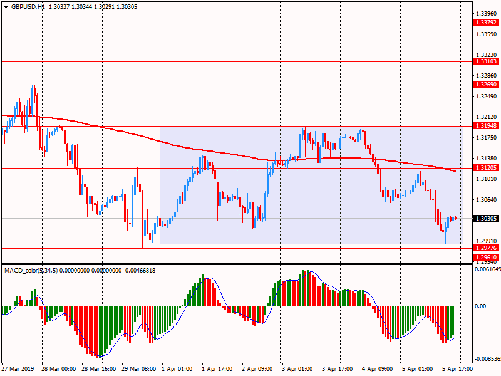This screenshot has height=376, width=501.
Task: Click the MACD value -0.00466818
Action: (x=139, y=271)
